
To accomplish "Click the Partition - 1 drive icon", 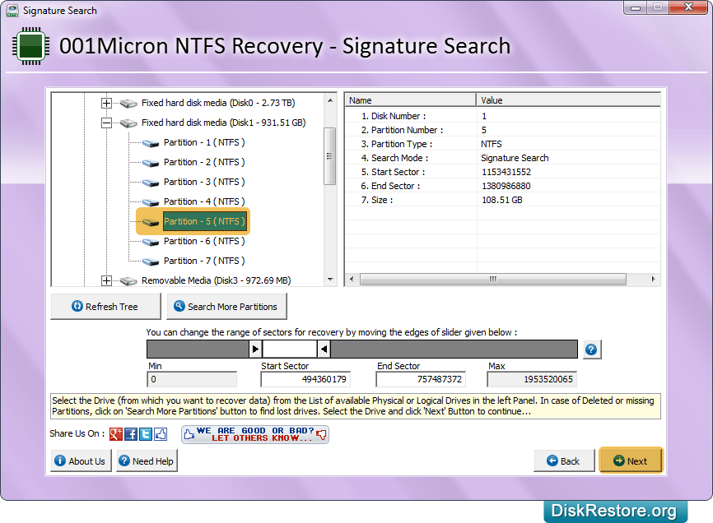I will (151, 143).
